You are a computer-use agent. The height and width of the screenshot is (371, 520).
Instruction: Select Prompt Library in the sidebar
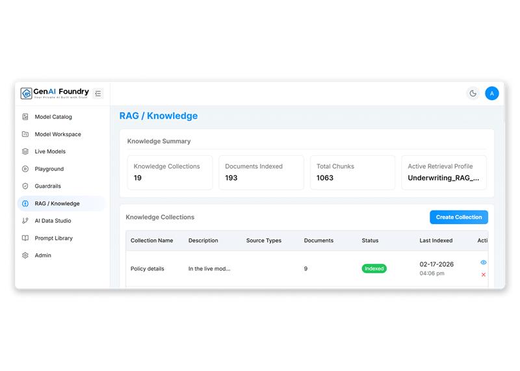point(53,238)
